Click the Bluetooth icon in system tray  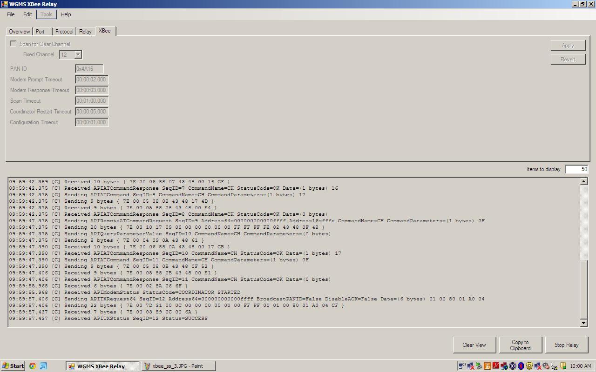point(521,366)
